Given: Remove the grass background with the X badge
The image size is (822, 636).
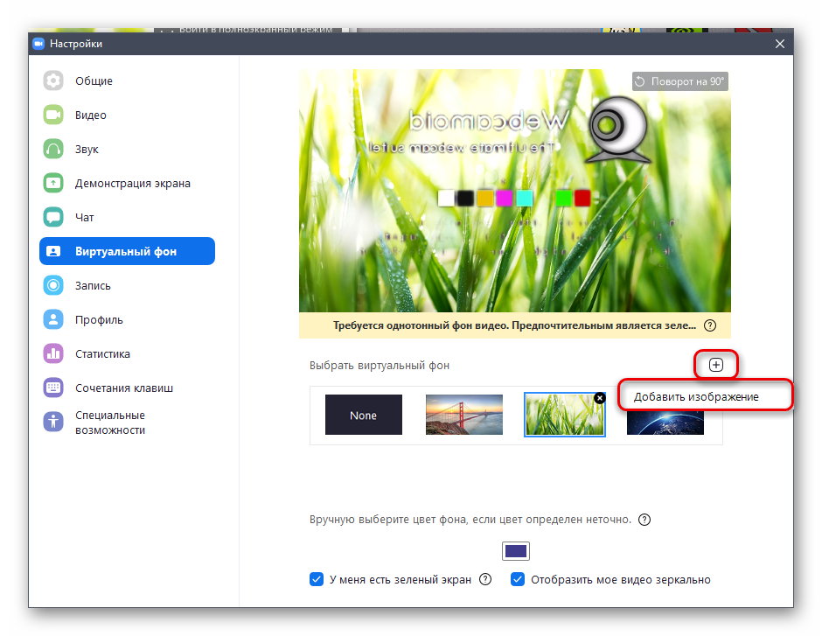Looking at the screenshot, I should click(600, 398).
